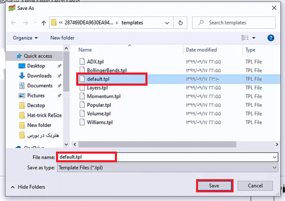Click the Search templates field
Image resolution: width=285 pixels, height=201 pixels.
click(234, 23)
